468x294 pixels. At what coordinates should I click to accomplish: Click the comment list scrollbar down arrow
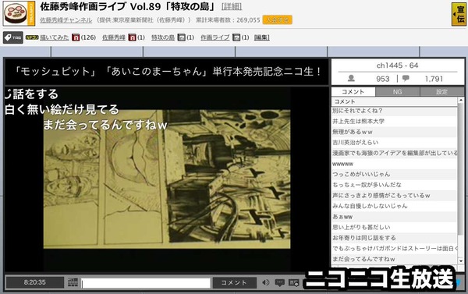(x=460, y=260)
